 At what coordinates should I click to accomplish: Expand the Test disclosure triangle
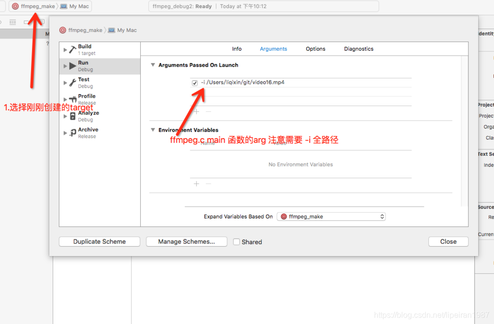pos(65,83)
